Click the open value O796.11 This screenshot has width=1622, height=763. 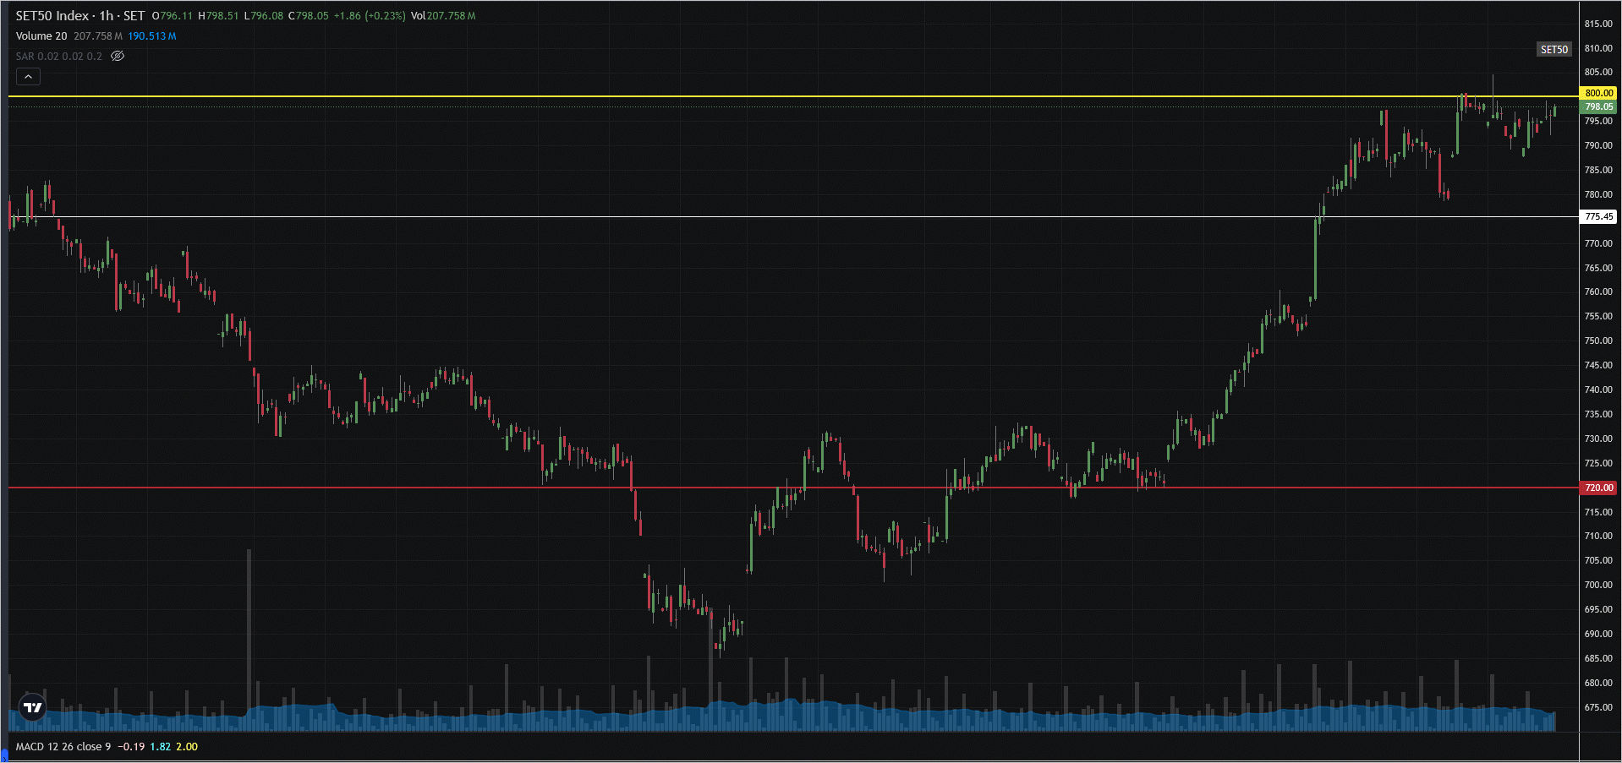tap(173, 16)
